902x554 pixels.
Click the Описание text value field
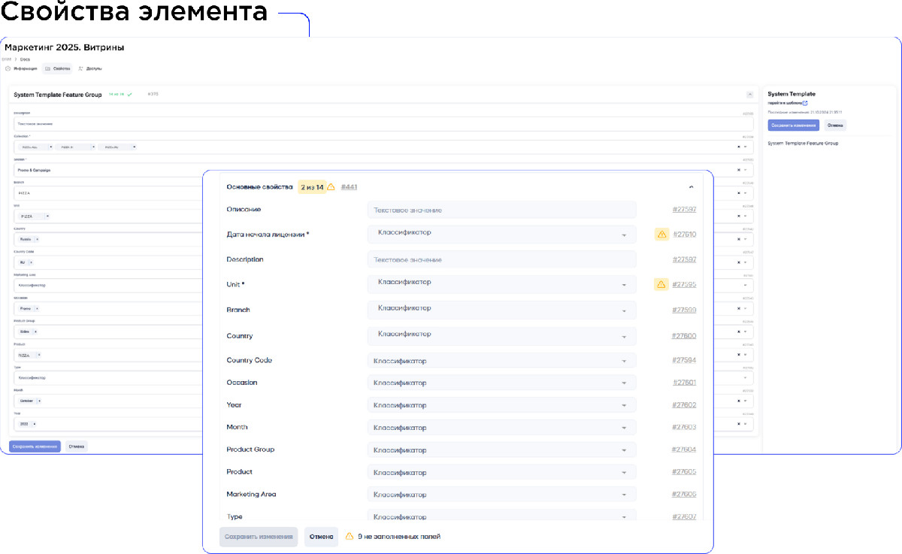tap(501, 210)
